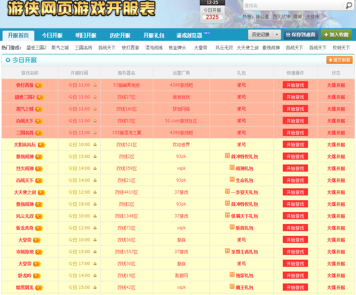Open hot game link 大天使之剑

pyautogui.click(x=247, y=48)
